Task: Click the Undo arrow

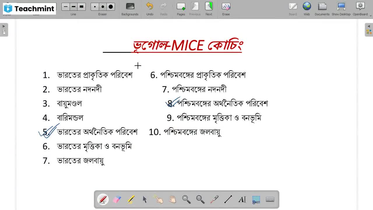Action: [150, 9]
